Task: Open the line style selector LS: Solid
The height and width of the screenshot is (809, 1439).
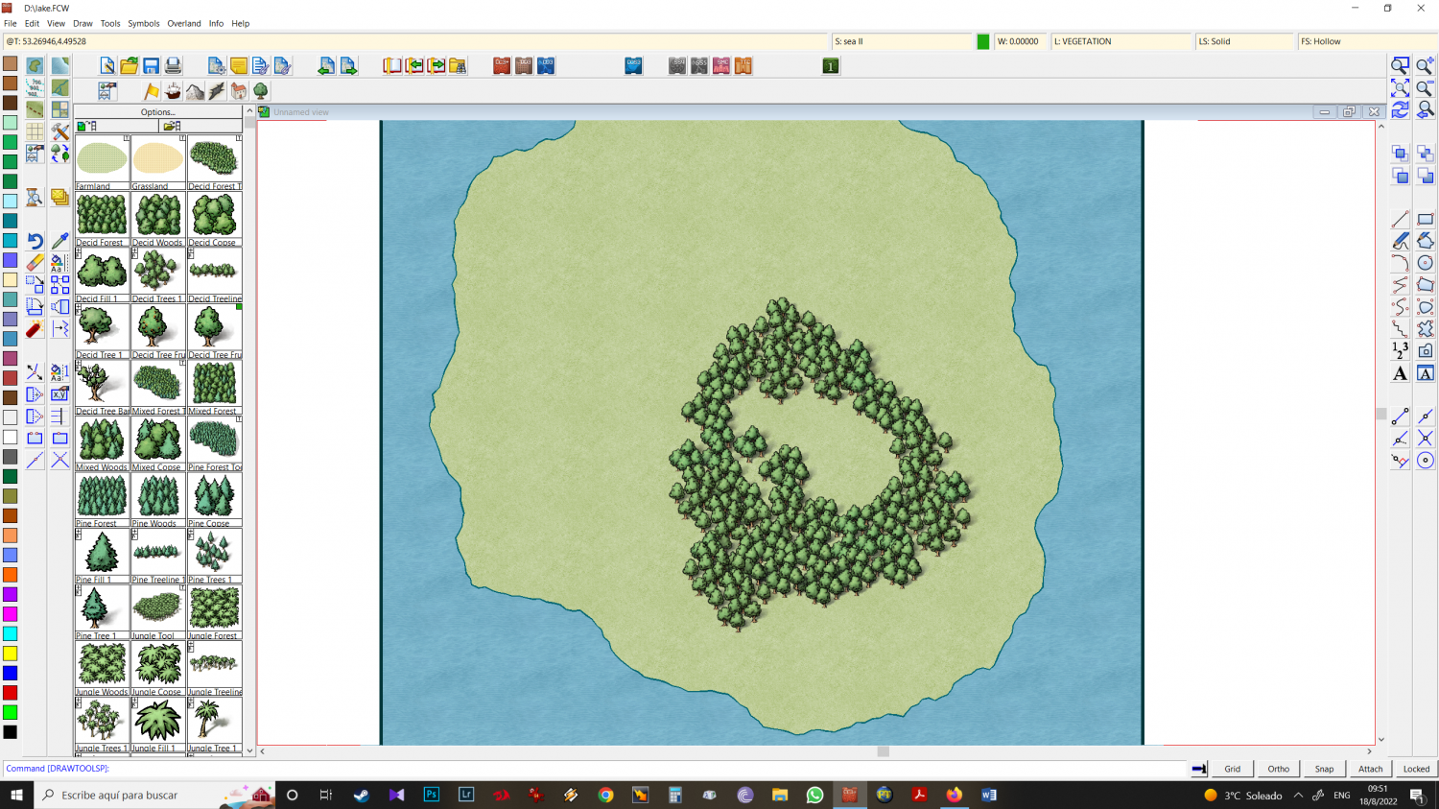Action: click(1243, 41)
